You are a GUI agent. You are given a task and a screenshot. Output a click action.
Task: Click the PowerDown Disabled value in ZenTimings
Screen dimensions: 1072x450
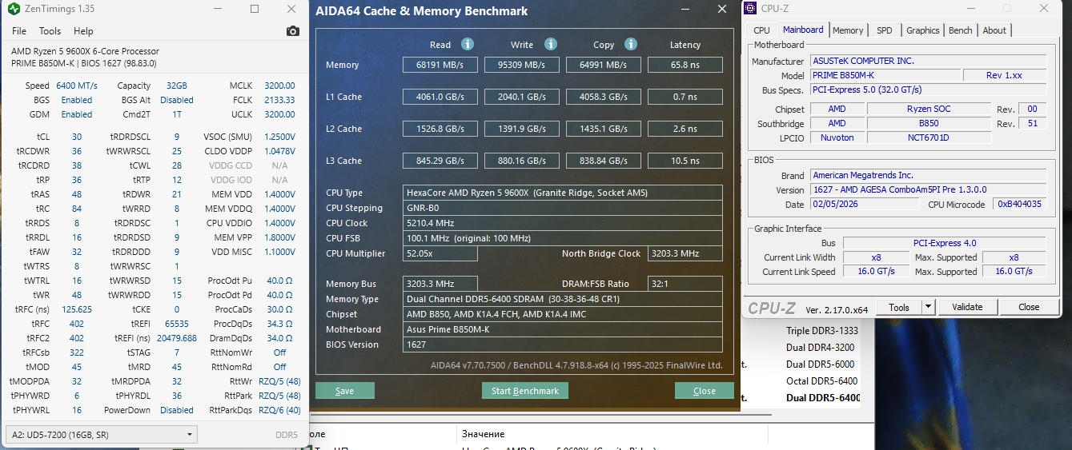point(177,410)
